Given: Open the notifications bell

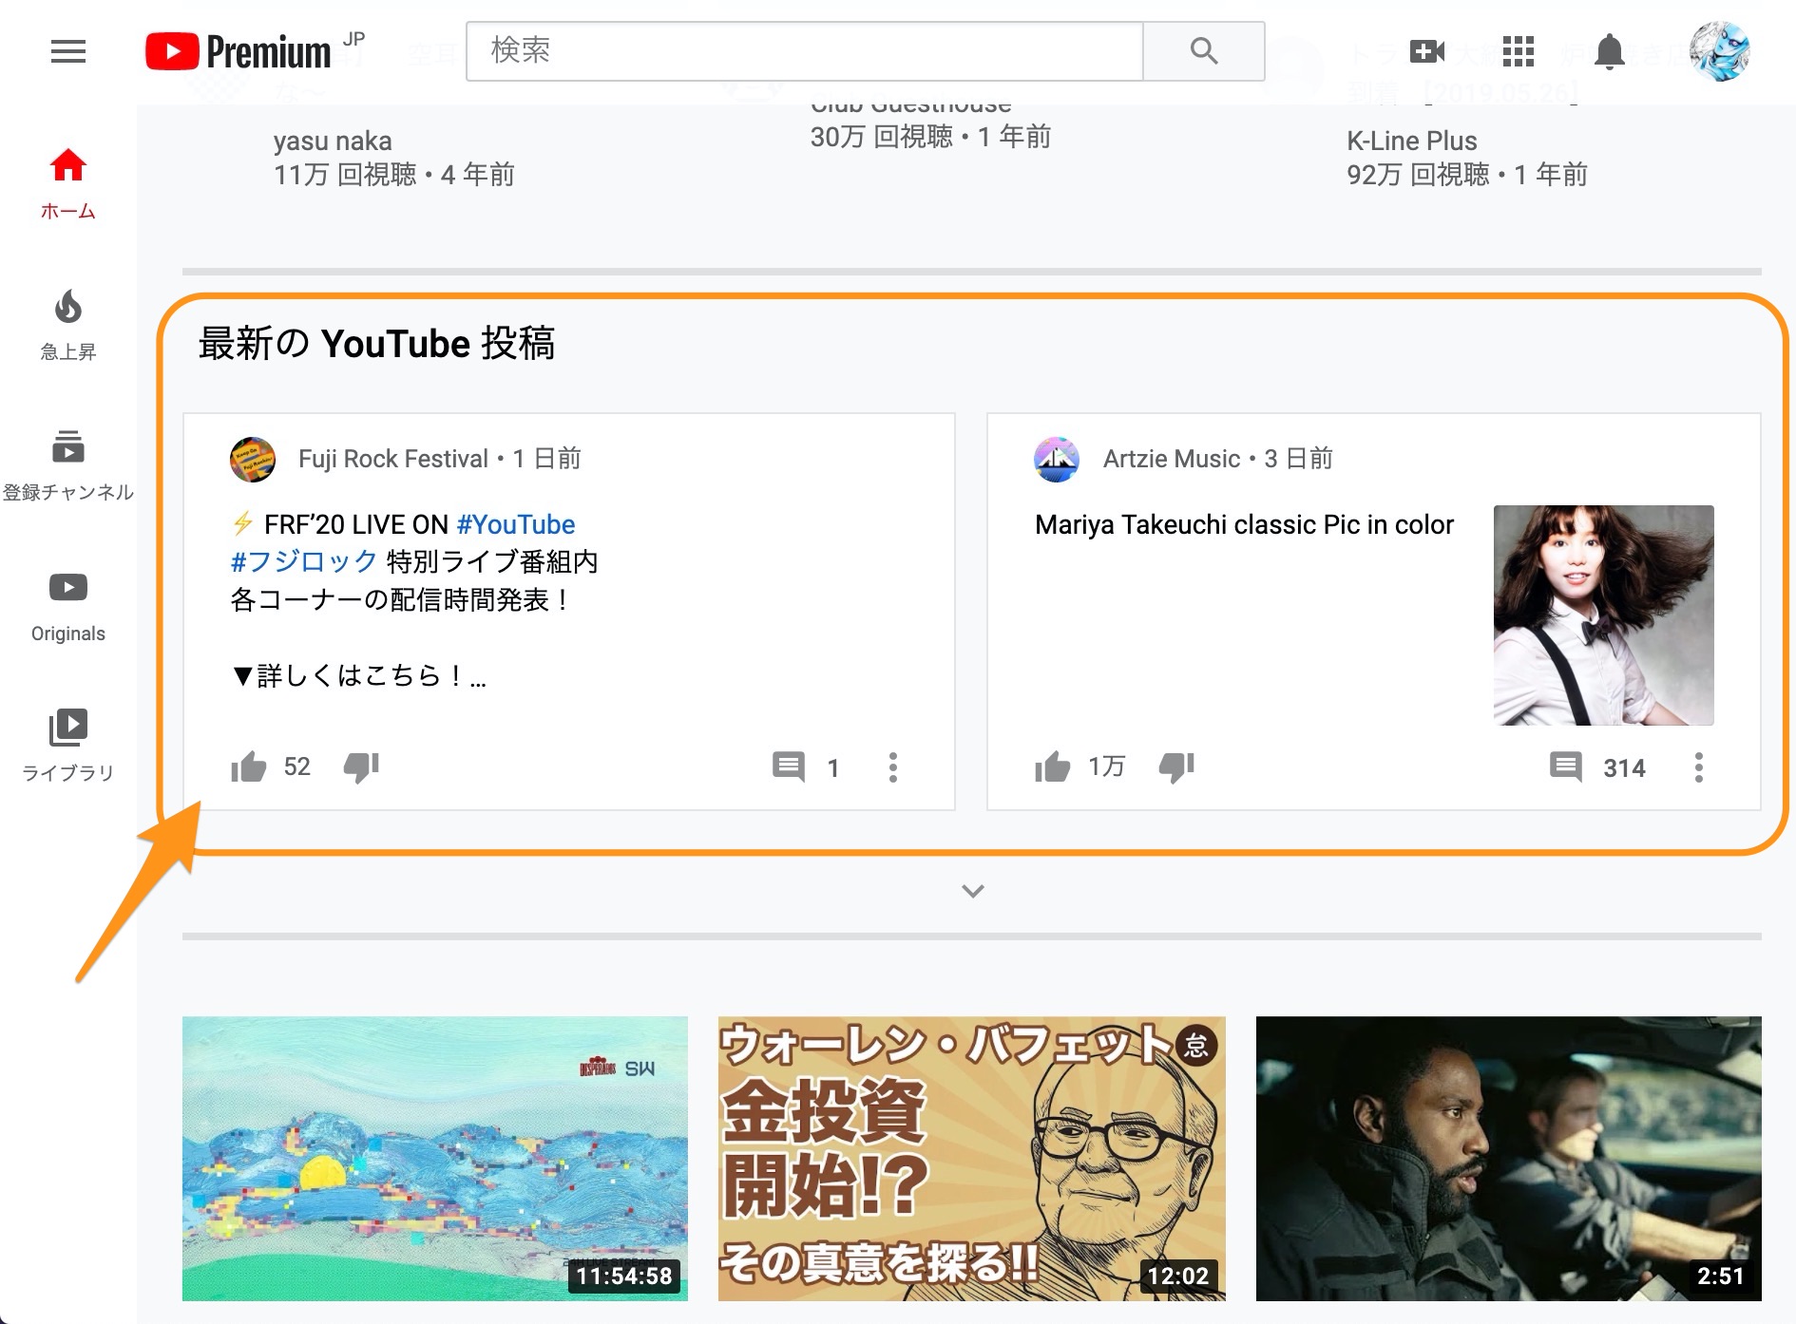Looking at the screenshot, I should click(1609, 51).
